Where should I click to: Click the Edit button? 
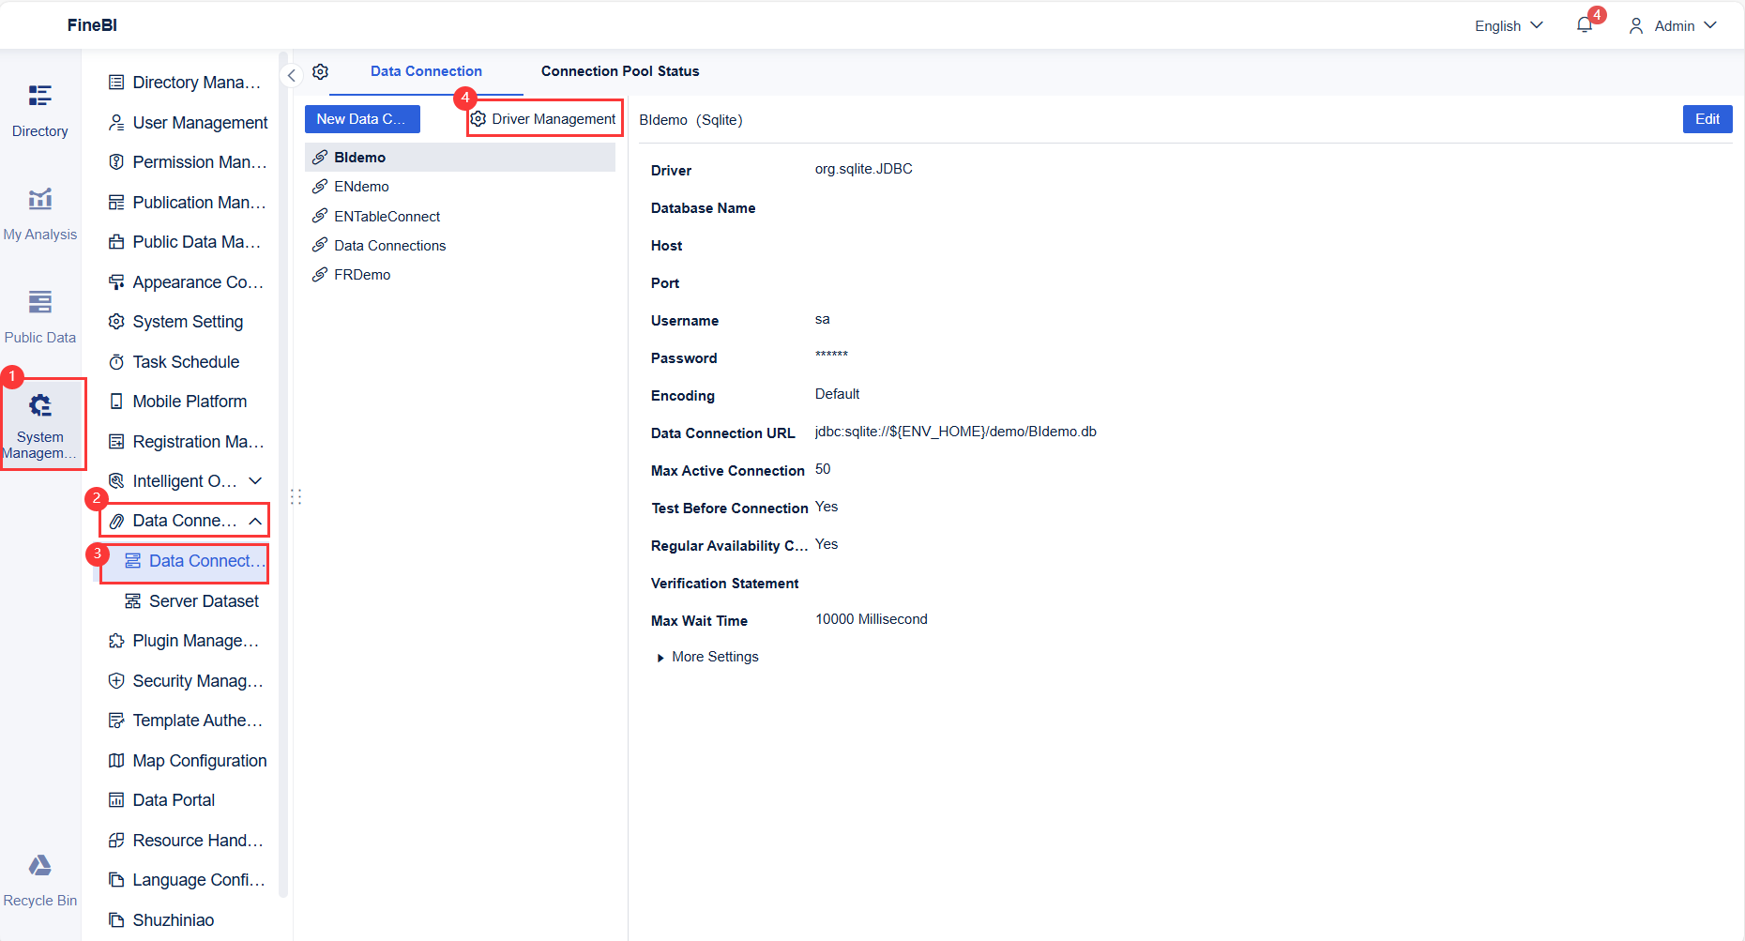[x=1707, y=119]
